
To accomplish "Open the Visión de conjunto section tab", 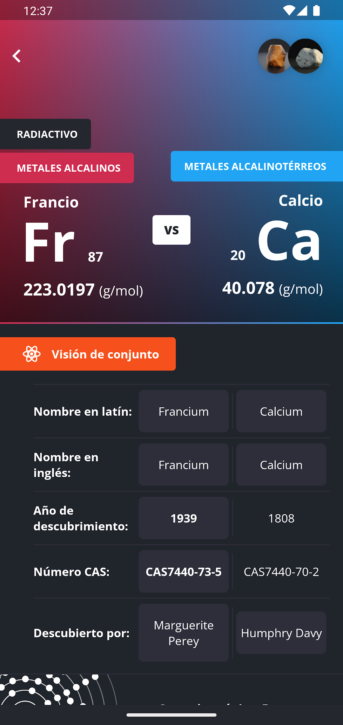I will (88, 354).
